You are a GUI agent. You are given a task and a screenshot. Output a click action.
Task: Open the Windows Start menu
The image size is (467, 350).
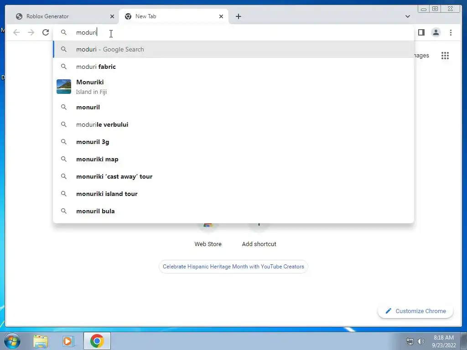(12, 341)
